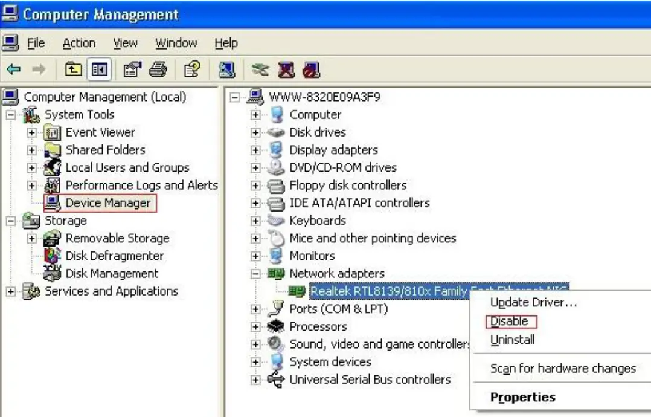Open the File menu
This screenshot has height=417, width=651.
(x=36, y=43)
